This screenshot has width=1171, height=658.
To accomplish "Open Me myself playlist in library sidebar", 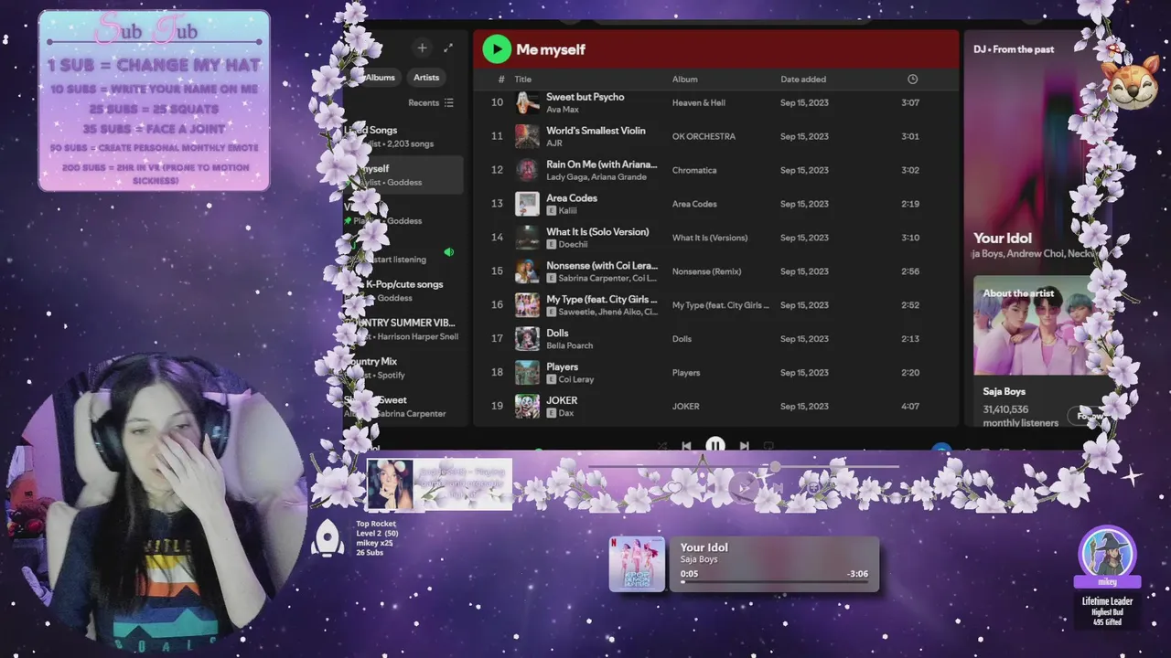I will coord(403,175).
